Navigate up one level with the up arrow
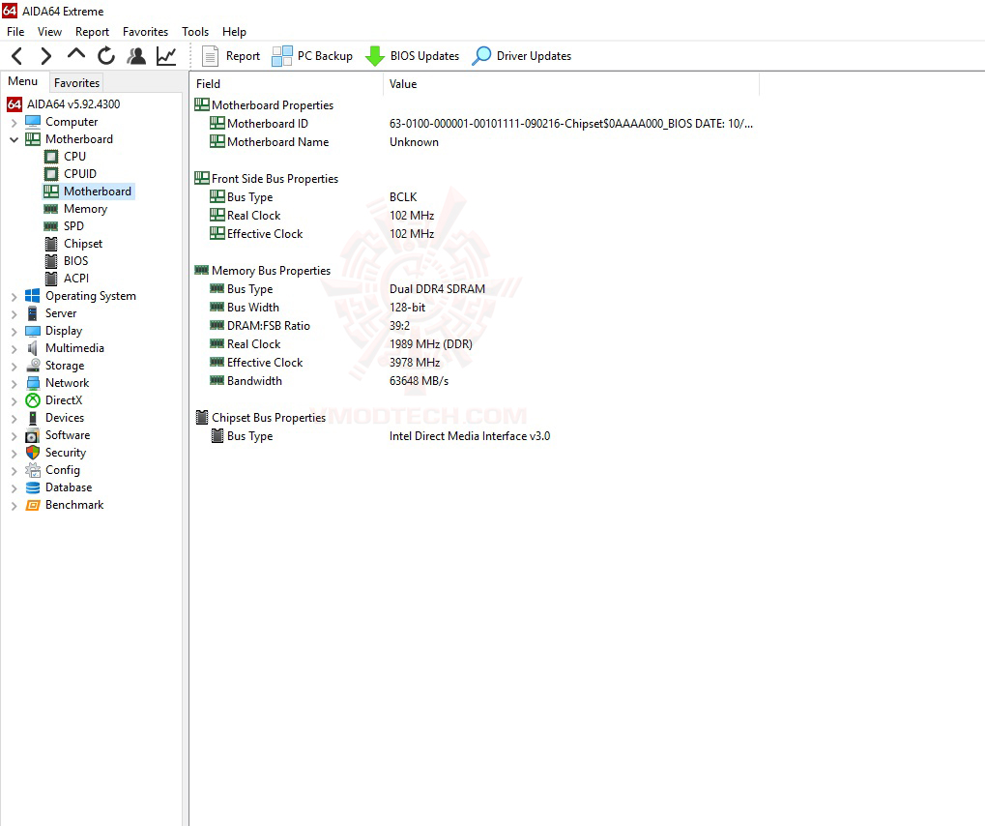Viewport: 985px width, 826px height. point(76,55)
